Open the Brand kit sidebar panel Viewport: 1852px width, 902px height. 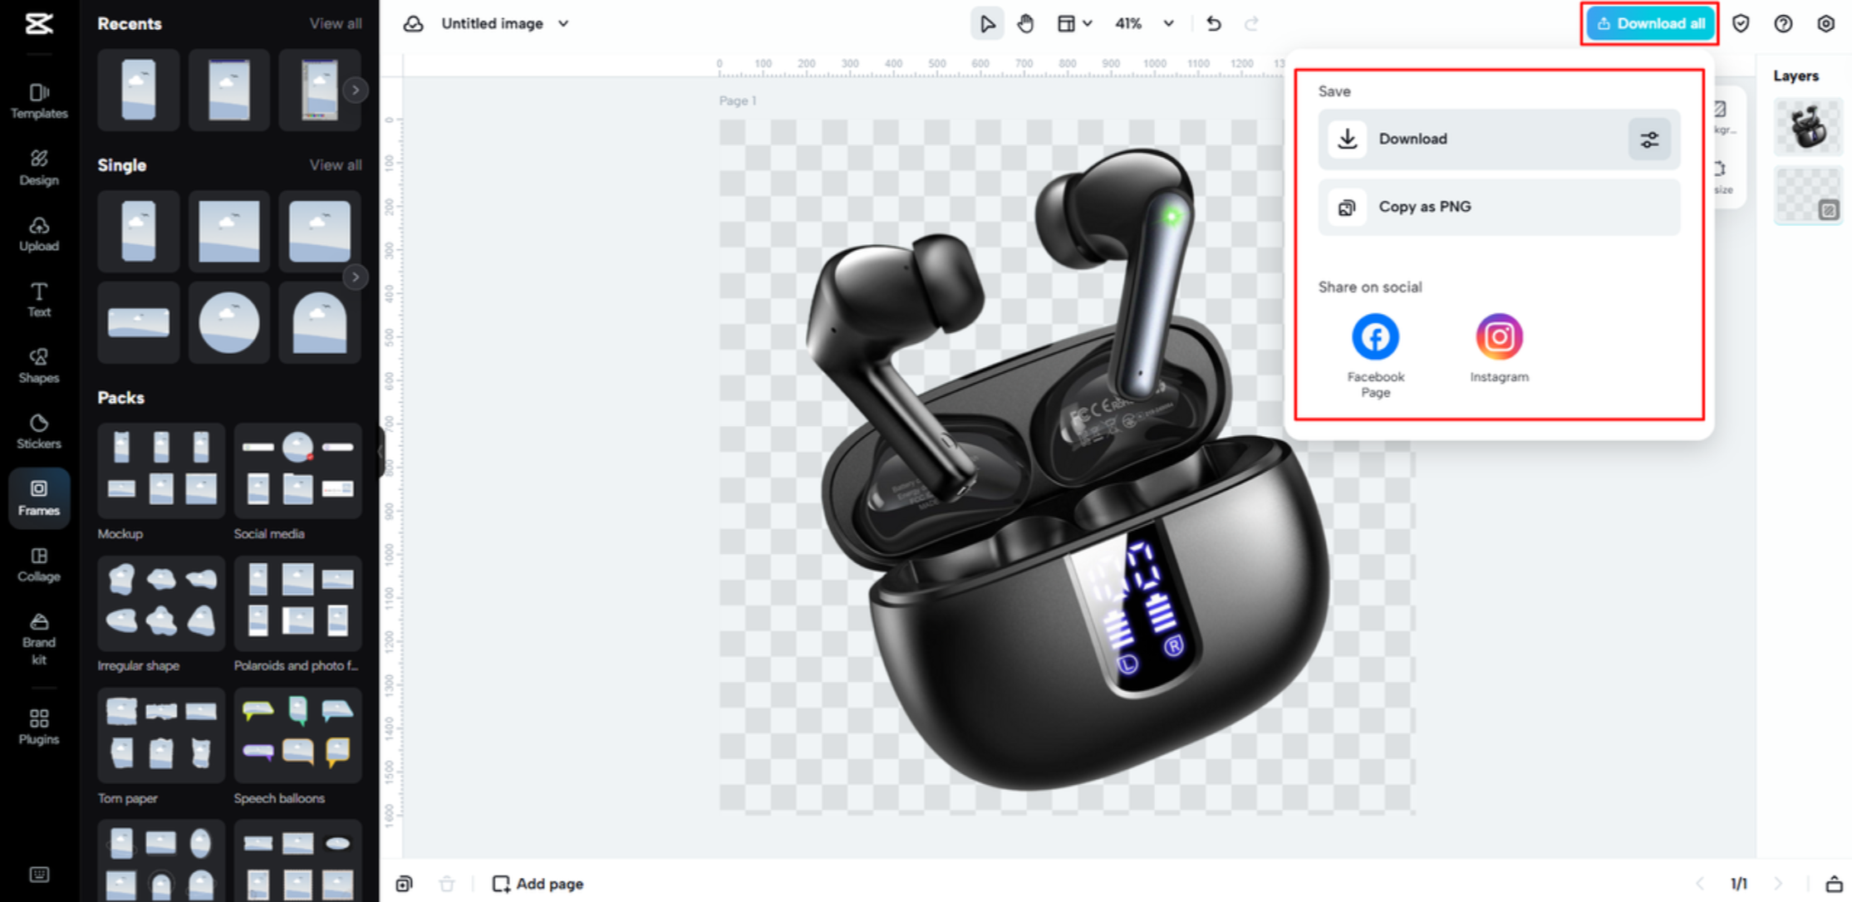tap(39, 639)
